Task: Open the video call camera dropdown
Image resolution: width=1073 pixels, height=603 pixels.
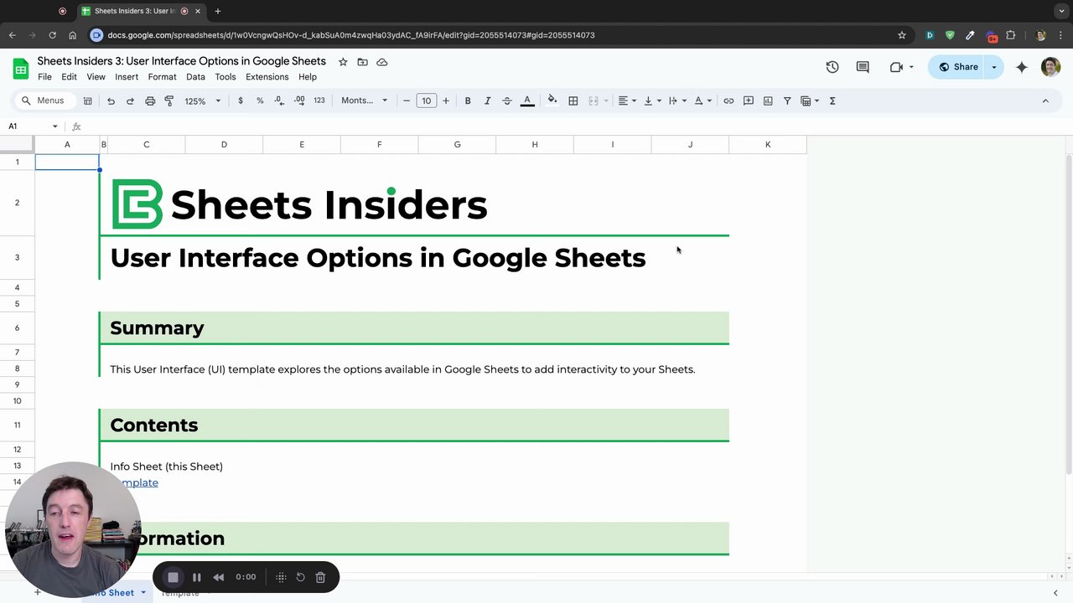Action: [x=910, y=67]
